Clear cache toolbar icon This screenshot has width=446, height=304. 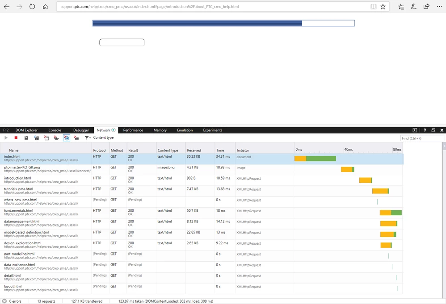pyautogui.click(x=46, y=138)
